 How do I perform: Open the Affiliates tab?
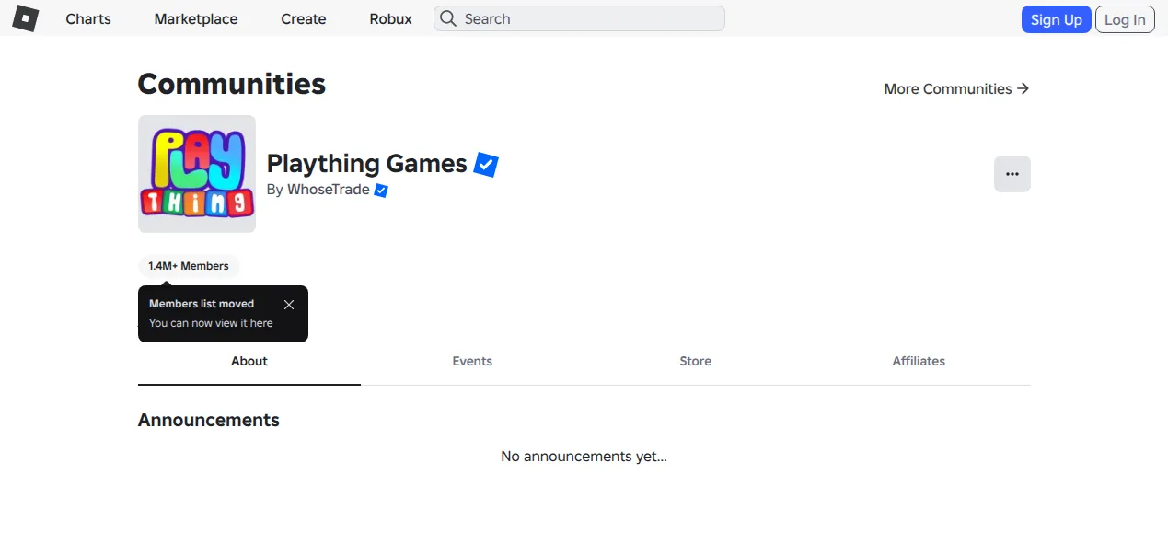919,361
